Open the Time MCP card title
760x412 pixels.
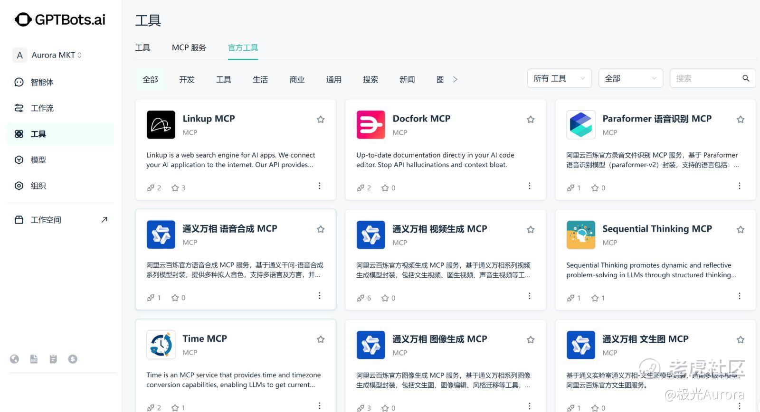coord(205,338)
